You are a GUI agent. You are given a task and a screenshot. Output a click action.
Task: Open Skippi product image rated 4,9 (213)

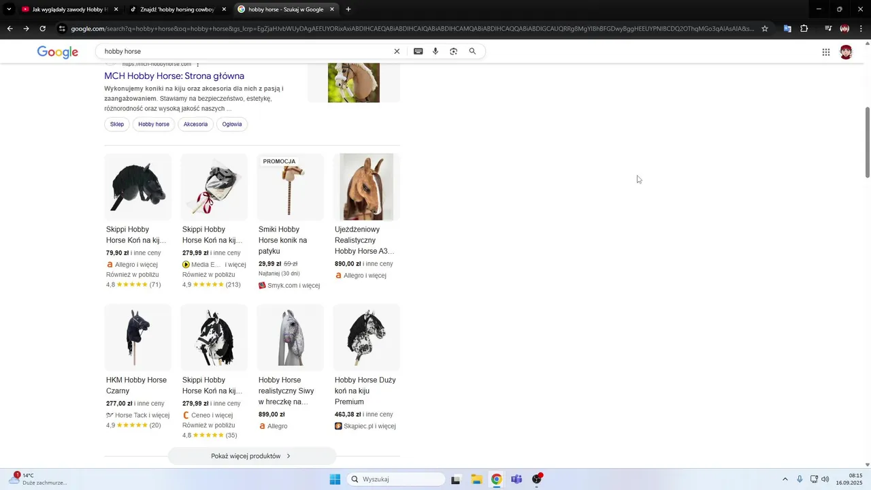click(x=214, y=187)
